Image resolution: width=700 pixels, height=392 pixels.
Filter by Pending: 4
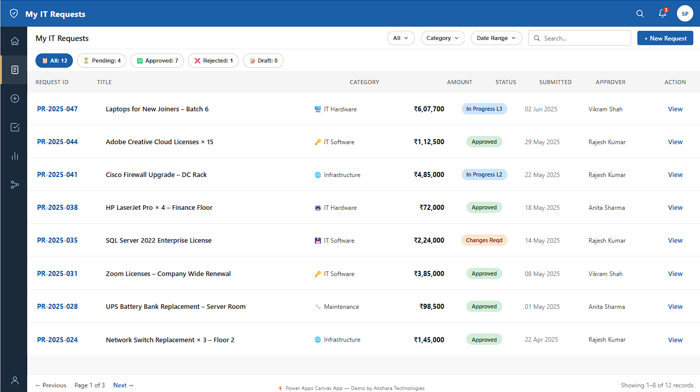point(102,61)
